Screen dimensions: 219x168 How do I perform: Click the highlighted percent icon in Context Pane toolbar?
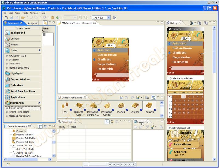154,98
